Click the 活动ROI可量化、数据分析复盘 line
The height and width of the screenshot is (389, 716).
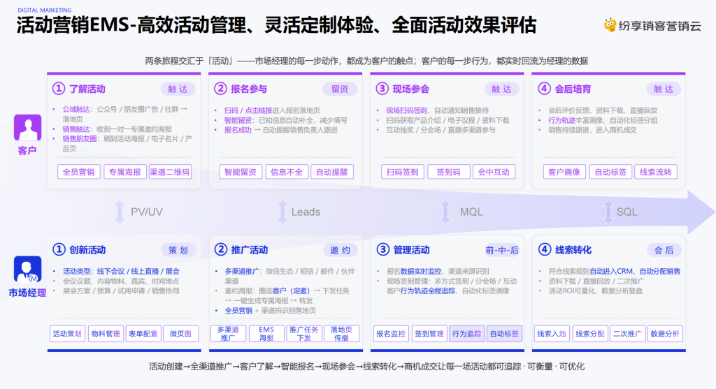596,291
